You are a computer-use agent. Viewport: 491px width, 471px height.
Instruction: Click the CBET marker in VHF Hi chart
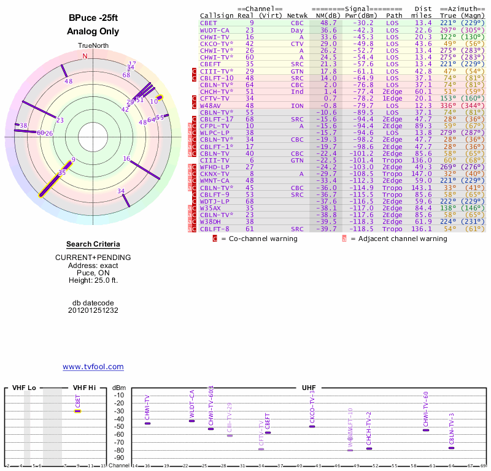click(x=77, y=411)
